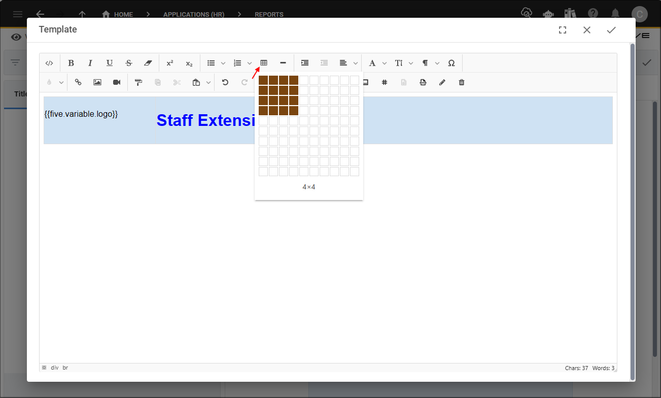Screen dimensions: 661x398
Task: Click the Print template icon
Action: [423, 82]
